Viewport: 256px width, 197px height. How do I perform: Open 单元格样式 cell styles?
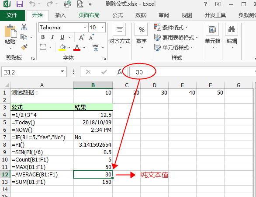click(x=173, y=47)
